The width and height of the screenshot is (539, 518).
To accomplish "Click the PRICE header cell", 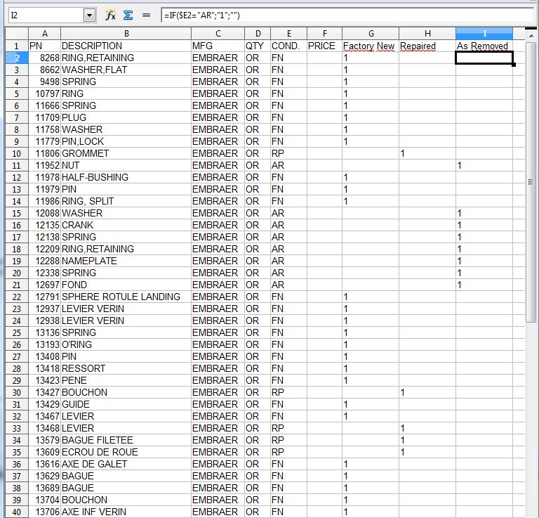I will (324, 46).
